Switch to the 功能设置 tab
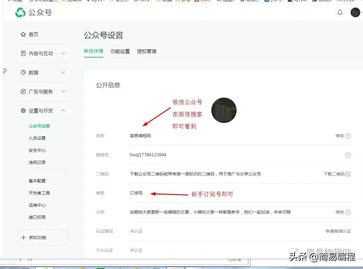This screenshot has height=269, width=363. tap(120, 52)
